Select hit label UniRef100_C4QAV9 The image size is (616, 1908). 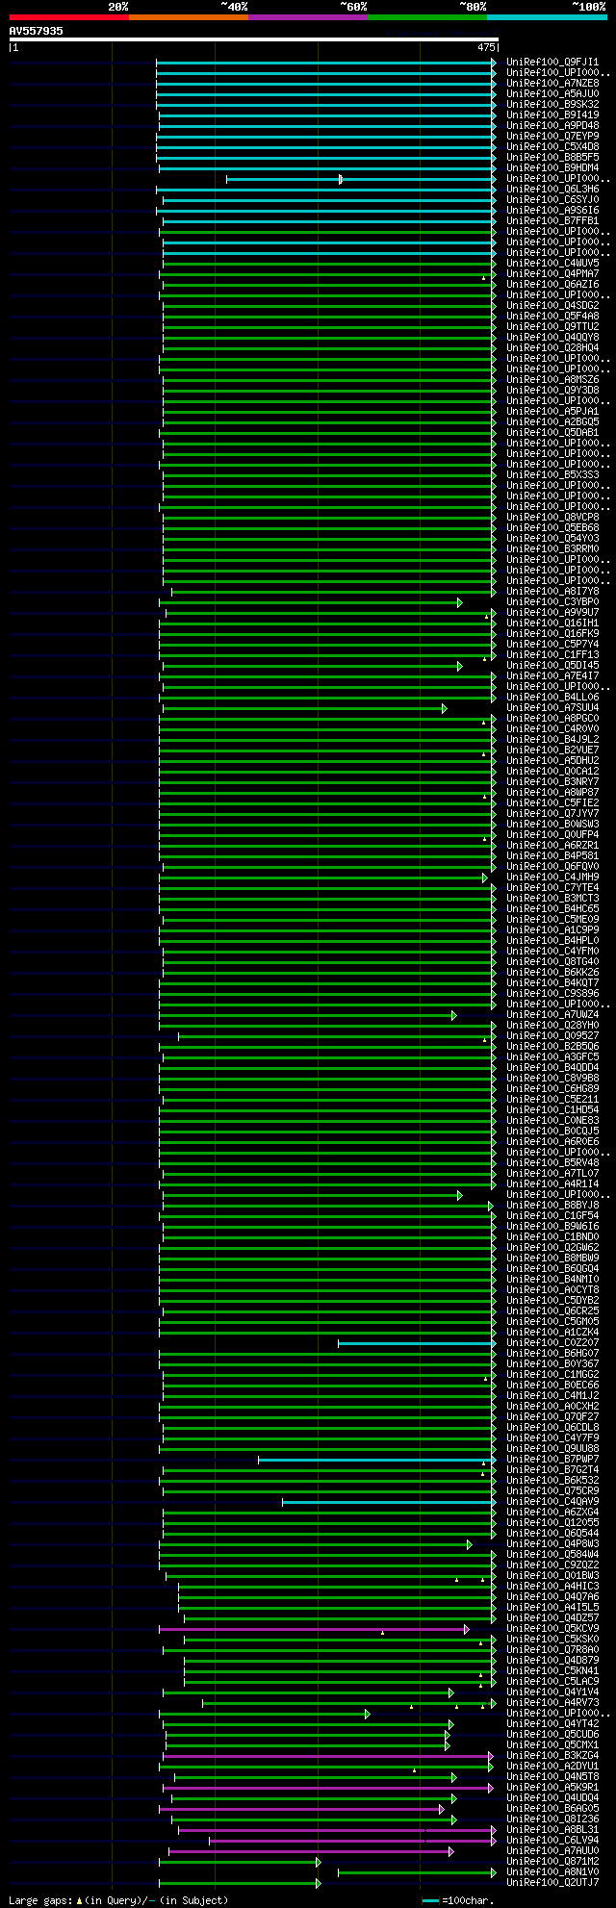552,1502
